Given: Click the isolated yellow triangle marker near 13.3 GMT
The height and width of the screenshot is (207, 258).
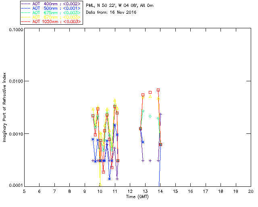Looking at the screenshot, I should 150,96.
